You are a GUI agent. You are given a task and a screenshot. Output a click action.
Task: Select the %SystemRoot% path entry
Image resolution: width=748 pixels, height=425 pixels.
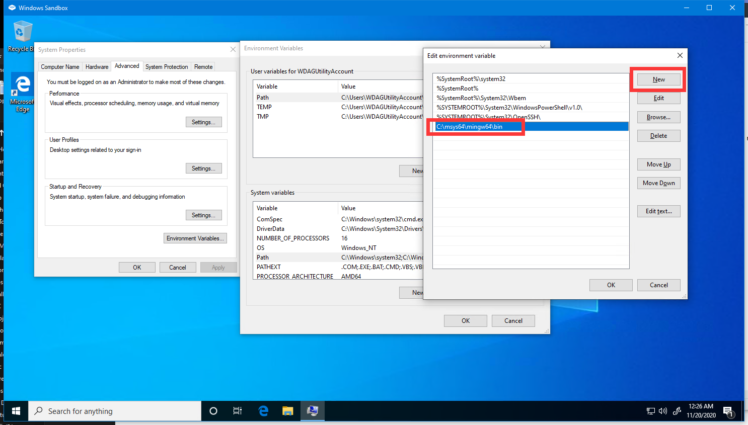[x=531, y=89]
